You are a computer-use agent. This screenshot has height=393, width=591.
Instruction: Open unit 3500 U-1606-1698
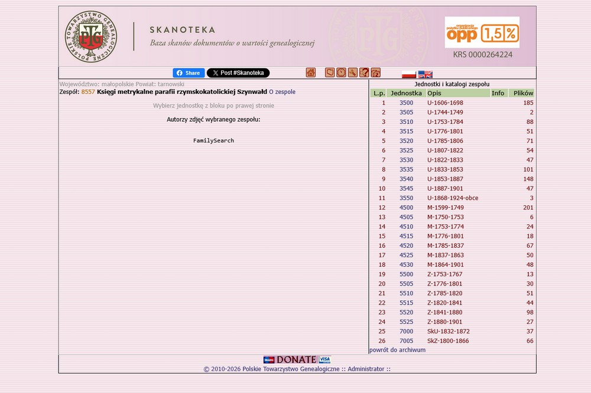click(406, 103)
